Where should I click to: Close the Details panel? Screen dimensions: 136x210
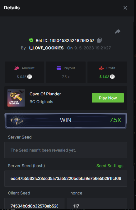tap(125, 8)
